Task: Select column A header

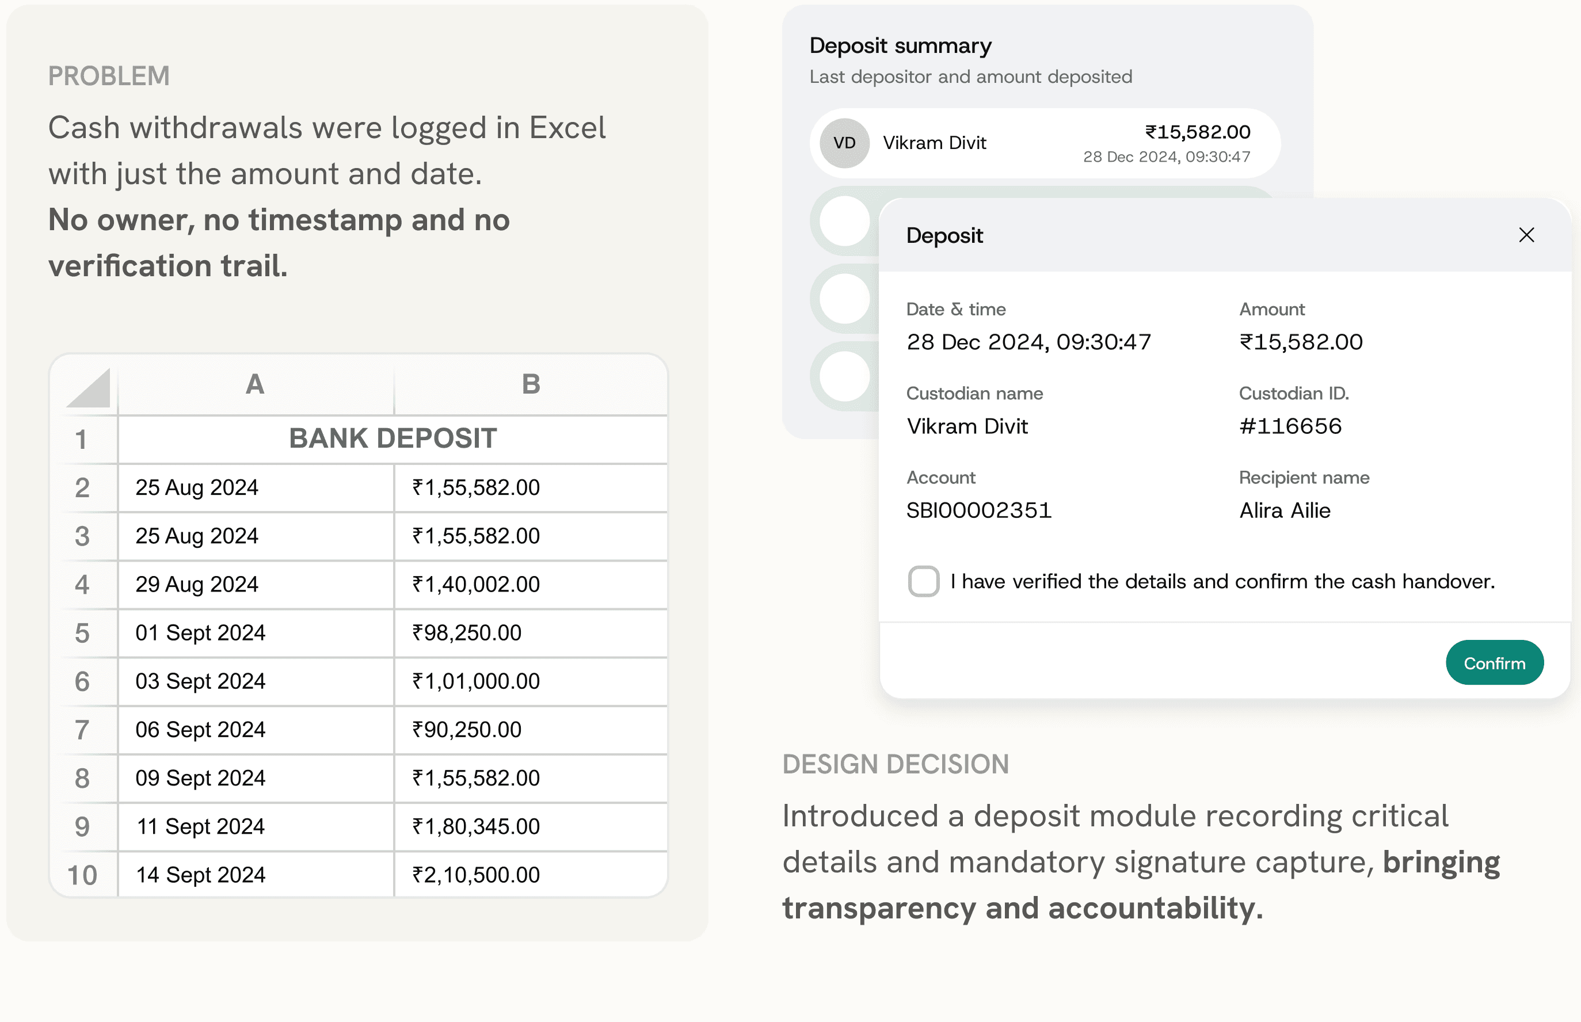Action: click(255, 384)
